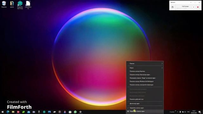Pause the screen recording
This screenshot has width=203, height=114.
193,7
